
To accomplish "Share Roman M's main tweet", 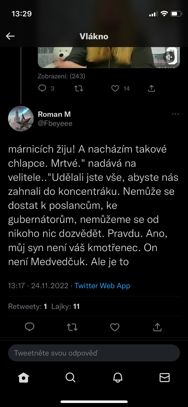I will (157, 327).
